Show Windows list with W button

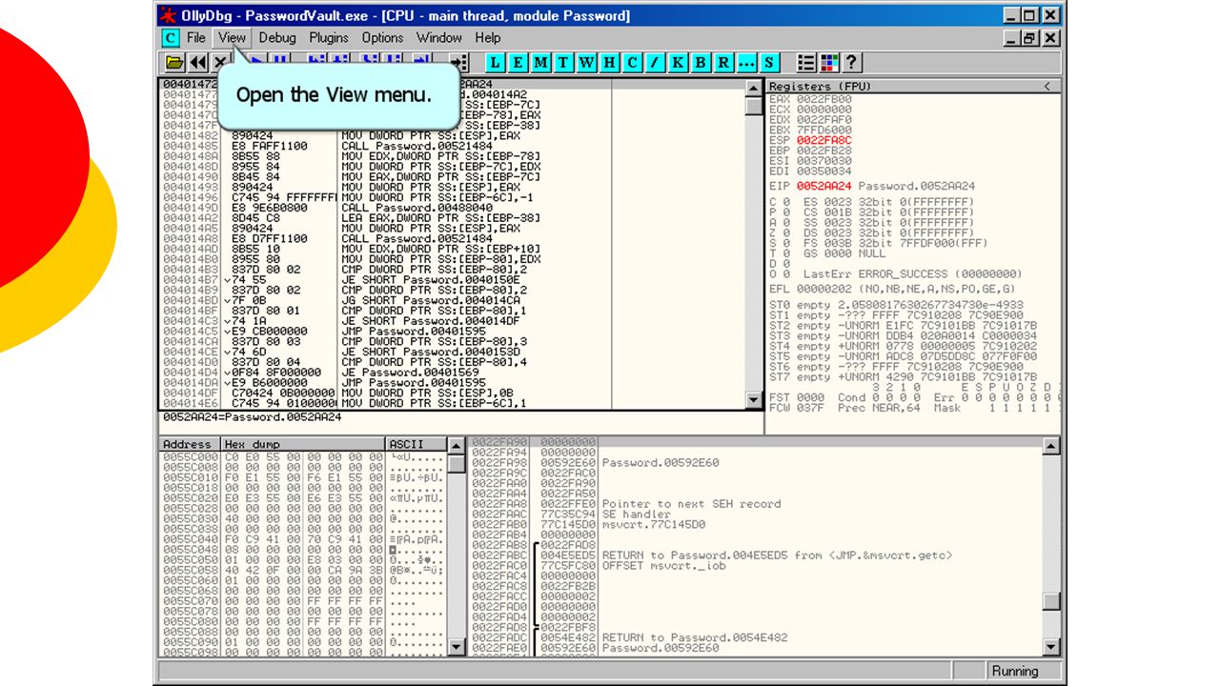coord(587,63)
